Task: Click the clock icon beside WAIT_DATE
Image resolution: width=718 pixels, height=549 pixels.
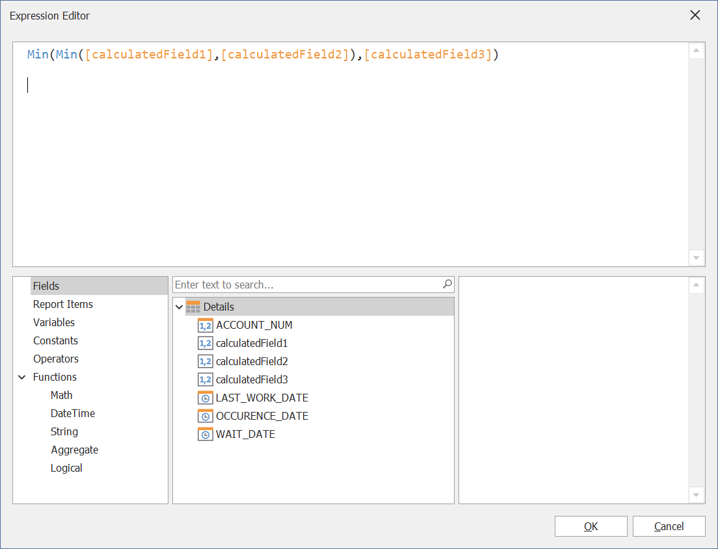Action: click(x=205, y=434)
